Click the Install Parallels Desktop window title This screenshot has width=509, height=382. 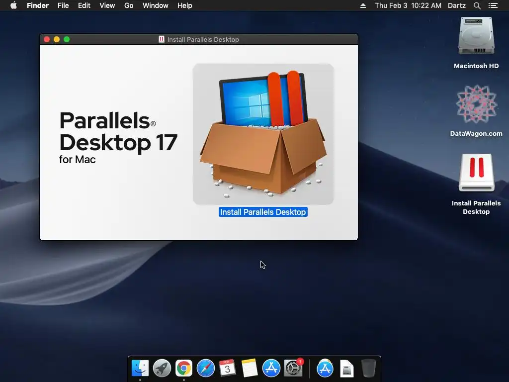(x=203, y=40)
